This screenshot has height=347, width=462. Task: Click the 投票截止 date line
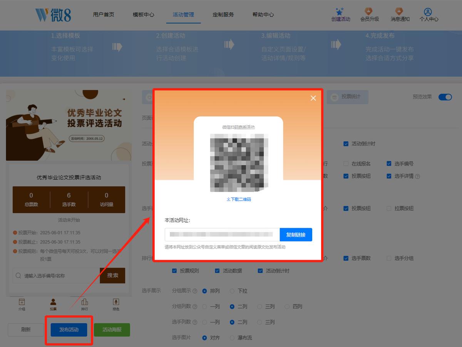point(47,242)
